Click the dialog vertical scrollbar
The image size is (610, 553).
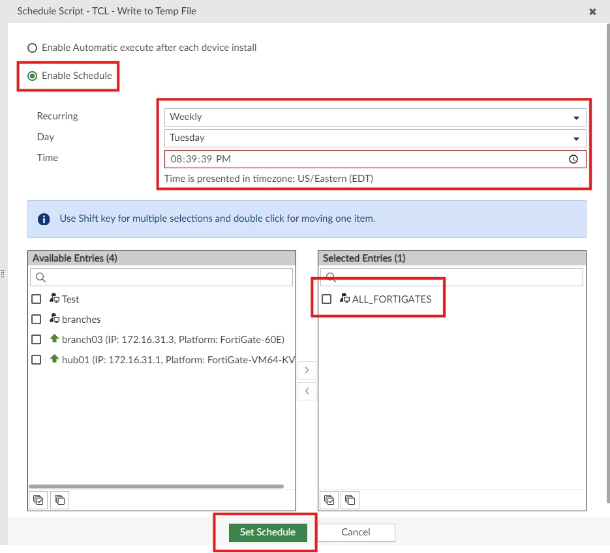pyautogui.click(x=608, y=263)
